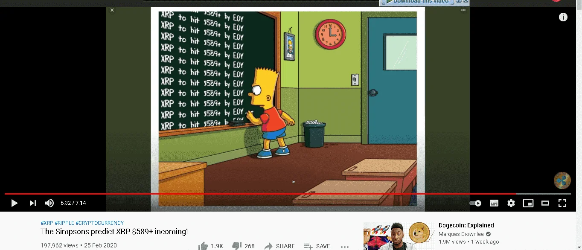Skip to the next video

pos(32,203)
